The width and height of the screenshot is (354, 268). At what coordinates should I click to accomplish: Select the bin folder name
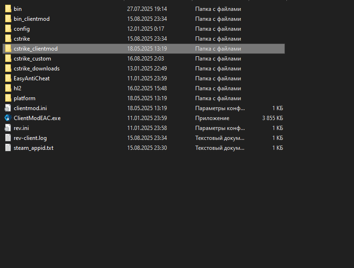coord(17,9)
